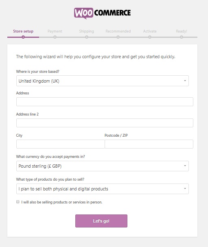Click the Activate step dot marker
This screenshot has height=247, width=208.
(150, 37)
